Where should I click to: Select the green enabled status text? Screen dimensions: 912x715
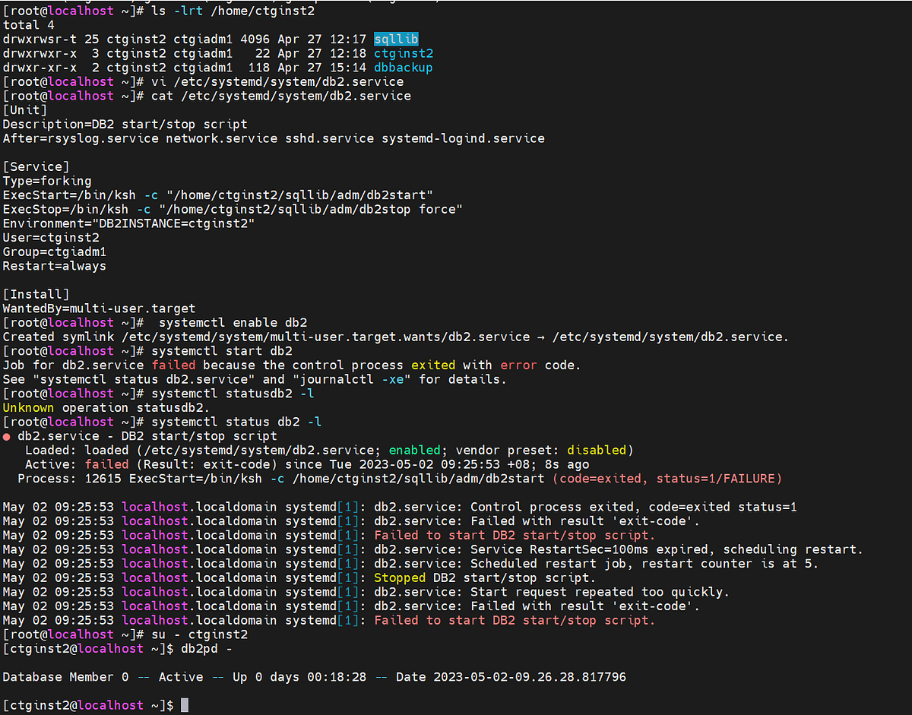coord(414,450)
